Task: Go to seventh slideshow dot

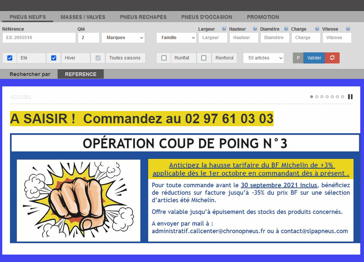Action: point(343,97)
